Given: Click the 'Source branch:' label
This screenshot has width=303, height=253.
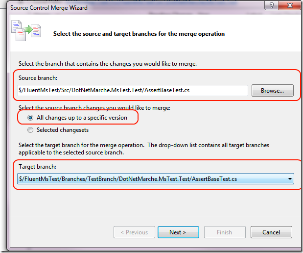Looking at the screenshot, I should point(37,78).
